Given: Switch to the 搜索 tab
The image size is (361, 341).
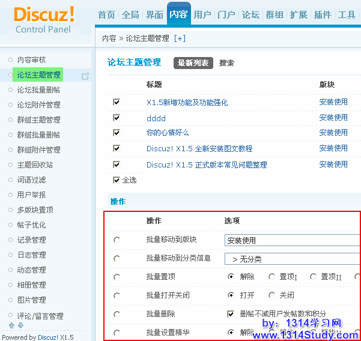Looking at the screenshot, I should pos(227,63).
